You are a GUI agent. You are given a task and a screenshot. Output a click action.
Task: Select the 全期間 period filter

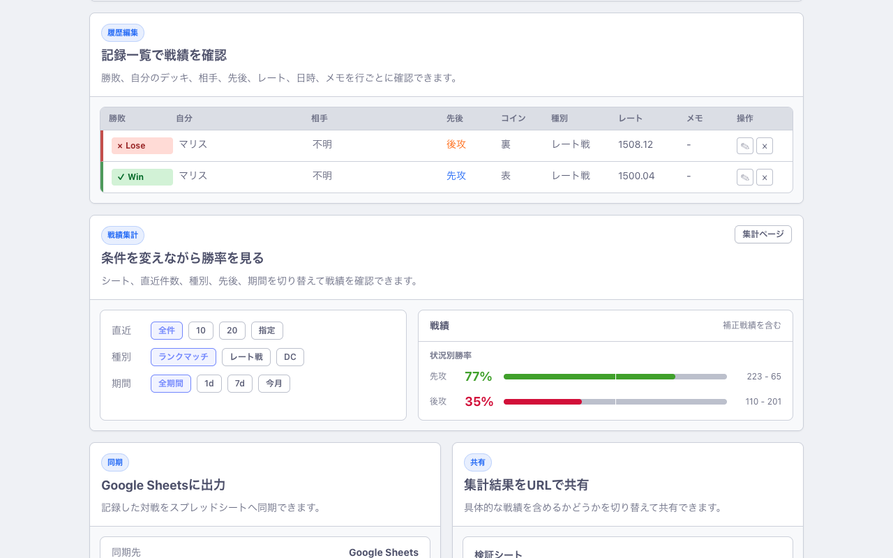click(x=171, y=384)
